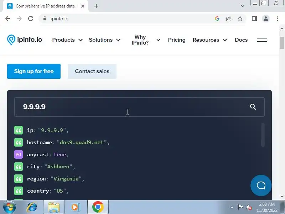The height and width of the screenshot is (214, 285).
Task: Open the Pricing page
Action: (177, 40)
